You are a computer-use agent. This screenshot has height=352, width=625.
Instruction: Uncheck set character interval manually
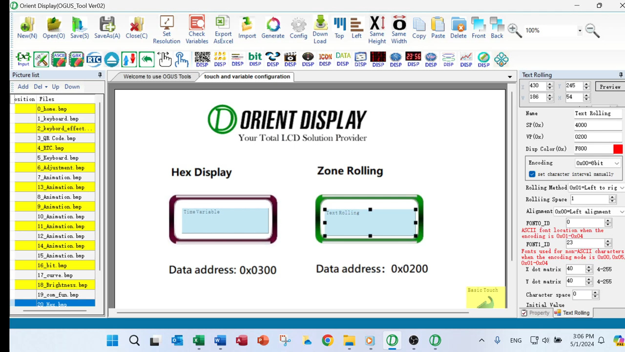(532, 174)
